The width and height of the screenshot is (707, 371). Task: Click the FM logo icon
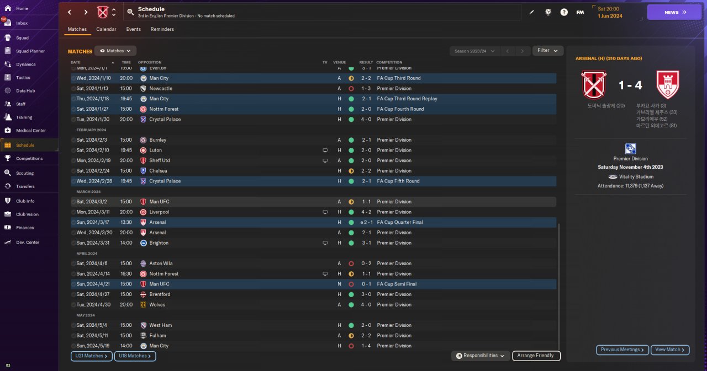pyautogui.click(x=580, y=12)
